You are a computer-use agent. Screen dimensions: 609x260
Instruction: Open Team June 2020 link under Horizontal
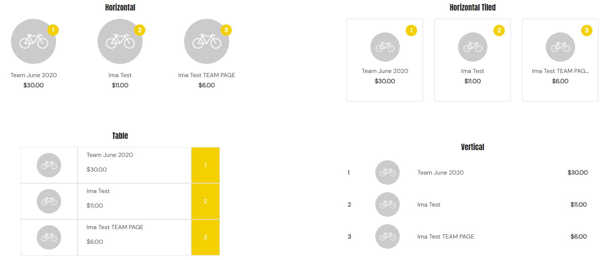(x=33, y=75)
